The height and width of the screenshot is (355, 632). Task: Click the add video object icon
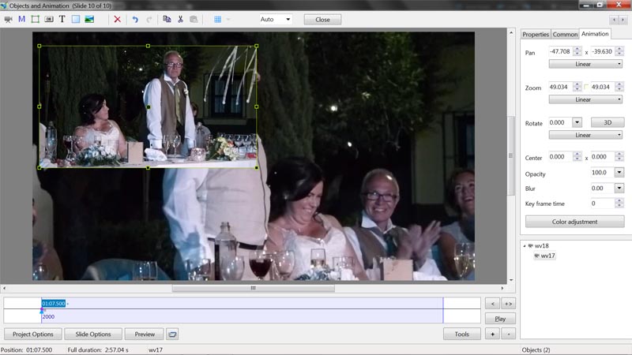pos(9,19)
